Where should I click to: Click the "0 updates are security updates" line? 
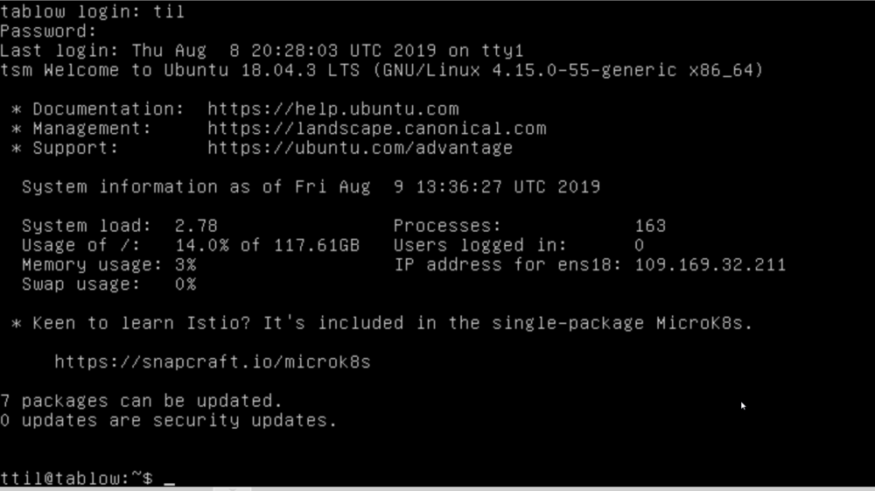169,420
